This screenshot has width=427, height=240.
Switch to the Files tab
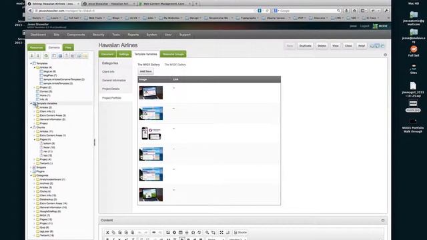coord(68,47)
